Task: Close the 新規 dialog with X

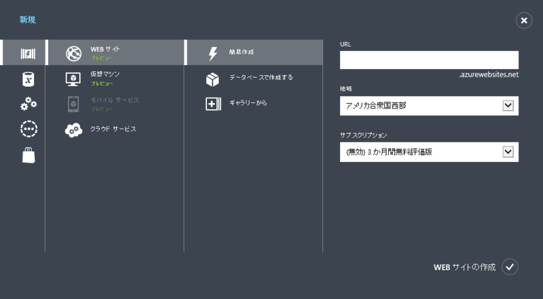Action: [x=524, y=20]
